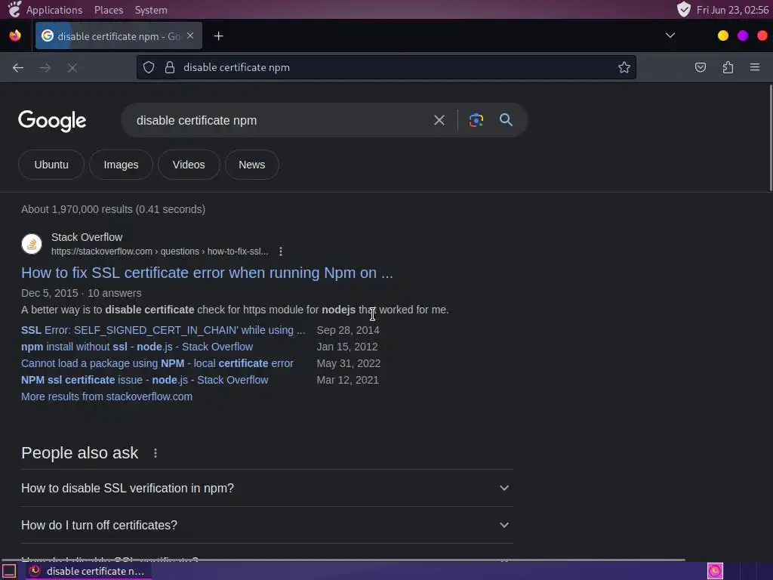This screenshot has height=580, width=773.
Task: Close the 'disable certificate npm' tab
Action: pyautogui.click(x=190, y=36)
